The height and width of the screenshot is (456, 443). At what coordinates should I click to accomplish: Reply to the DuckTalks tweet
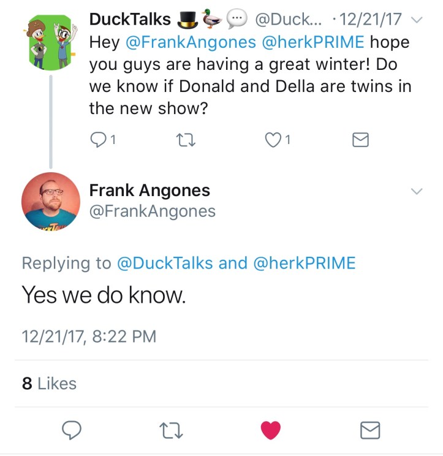(x=99, y=140)
